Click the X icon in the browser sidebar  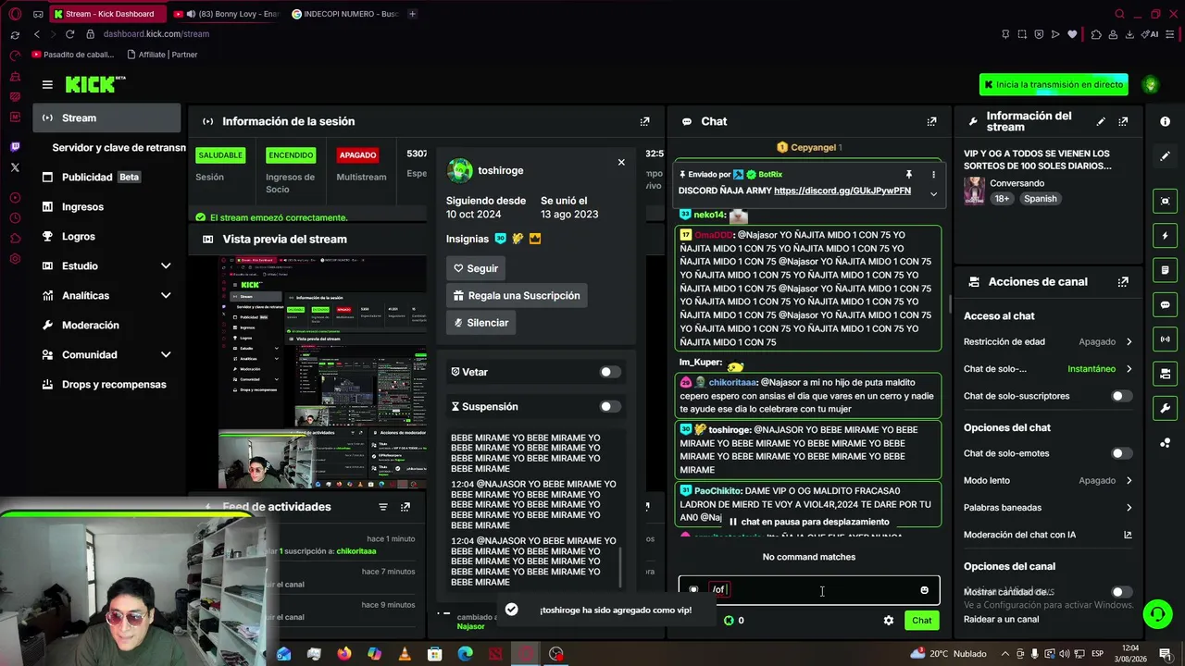[15, 167]
